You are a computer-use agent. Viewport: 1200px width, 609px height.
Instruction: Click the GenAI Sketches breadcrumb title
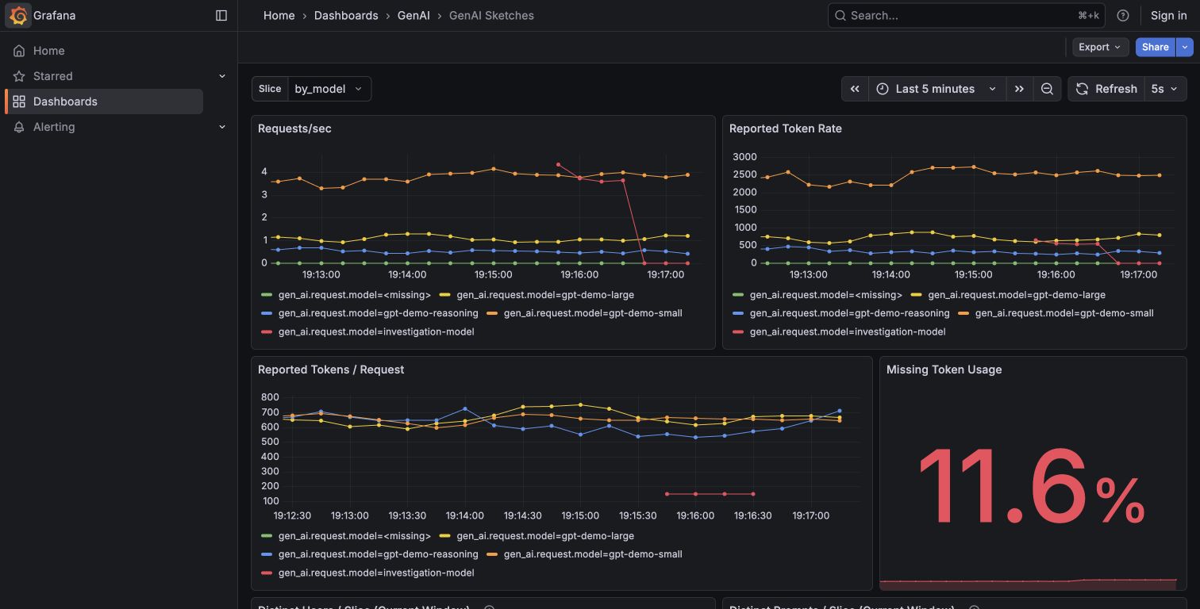click(491, 15)
